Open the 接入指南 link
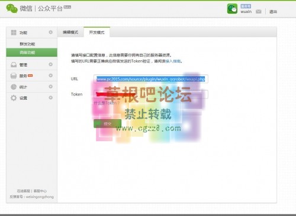The height and width of the screenshot is (216, 296). [x=173, y=61]
